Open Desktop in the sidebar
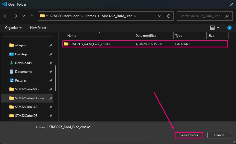 [x=21, y=54]
